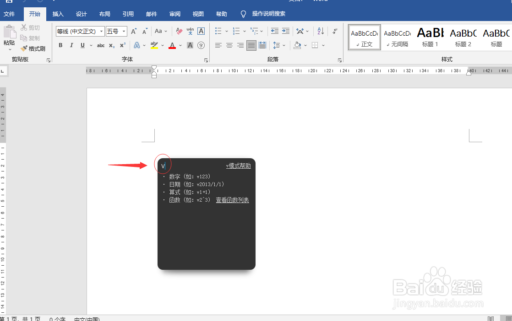Apply yellow text highlight color
This screenshot has height=321, width=512.
click(x=154, y=45)
